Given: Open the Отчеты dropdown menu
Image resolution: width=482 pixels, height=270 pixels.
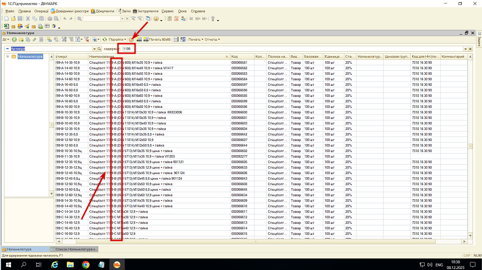Looking at the screenshot, I should 212,40.
